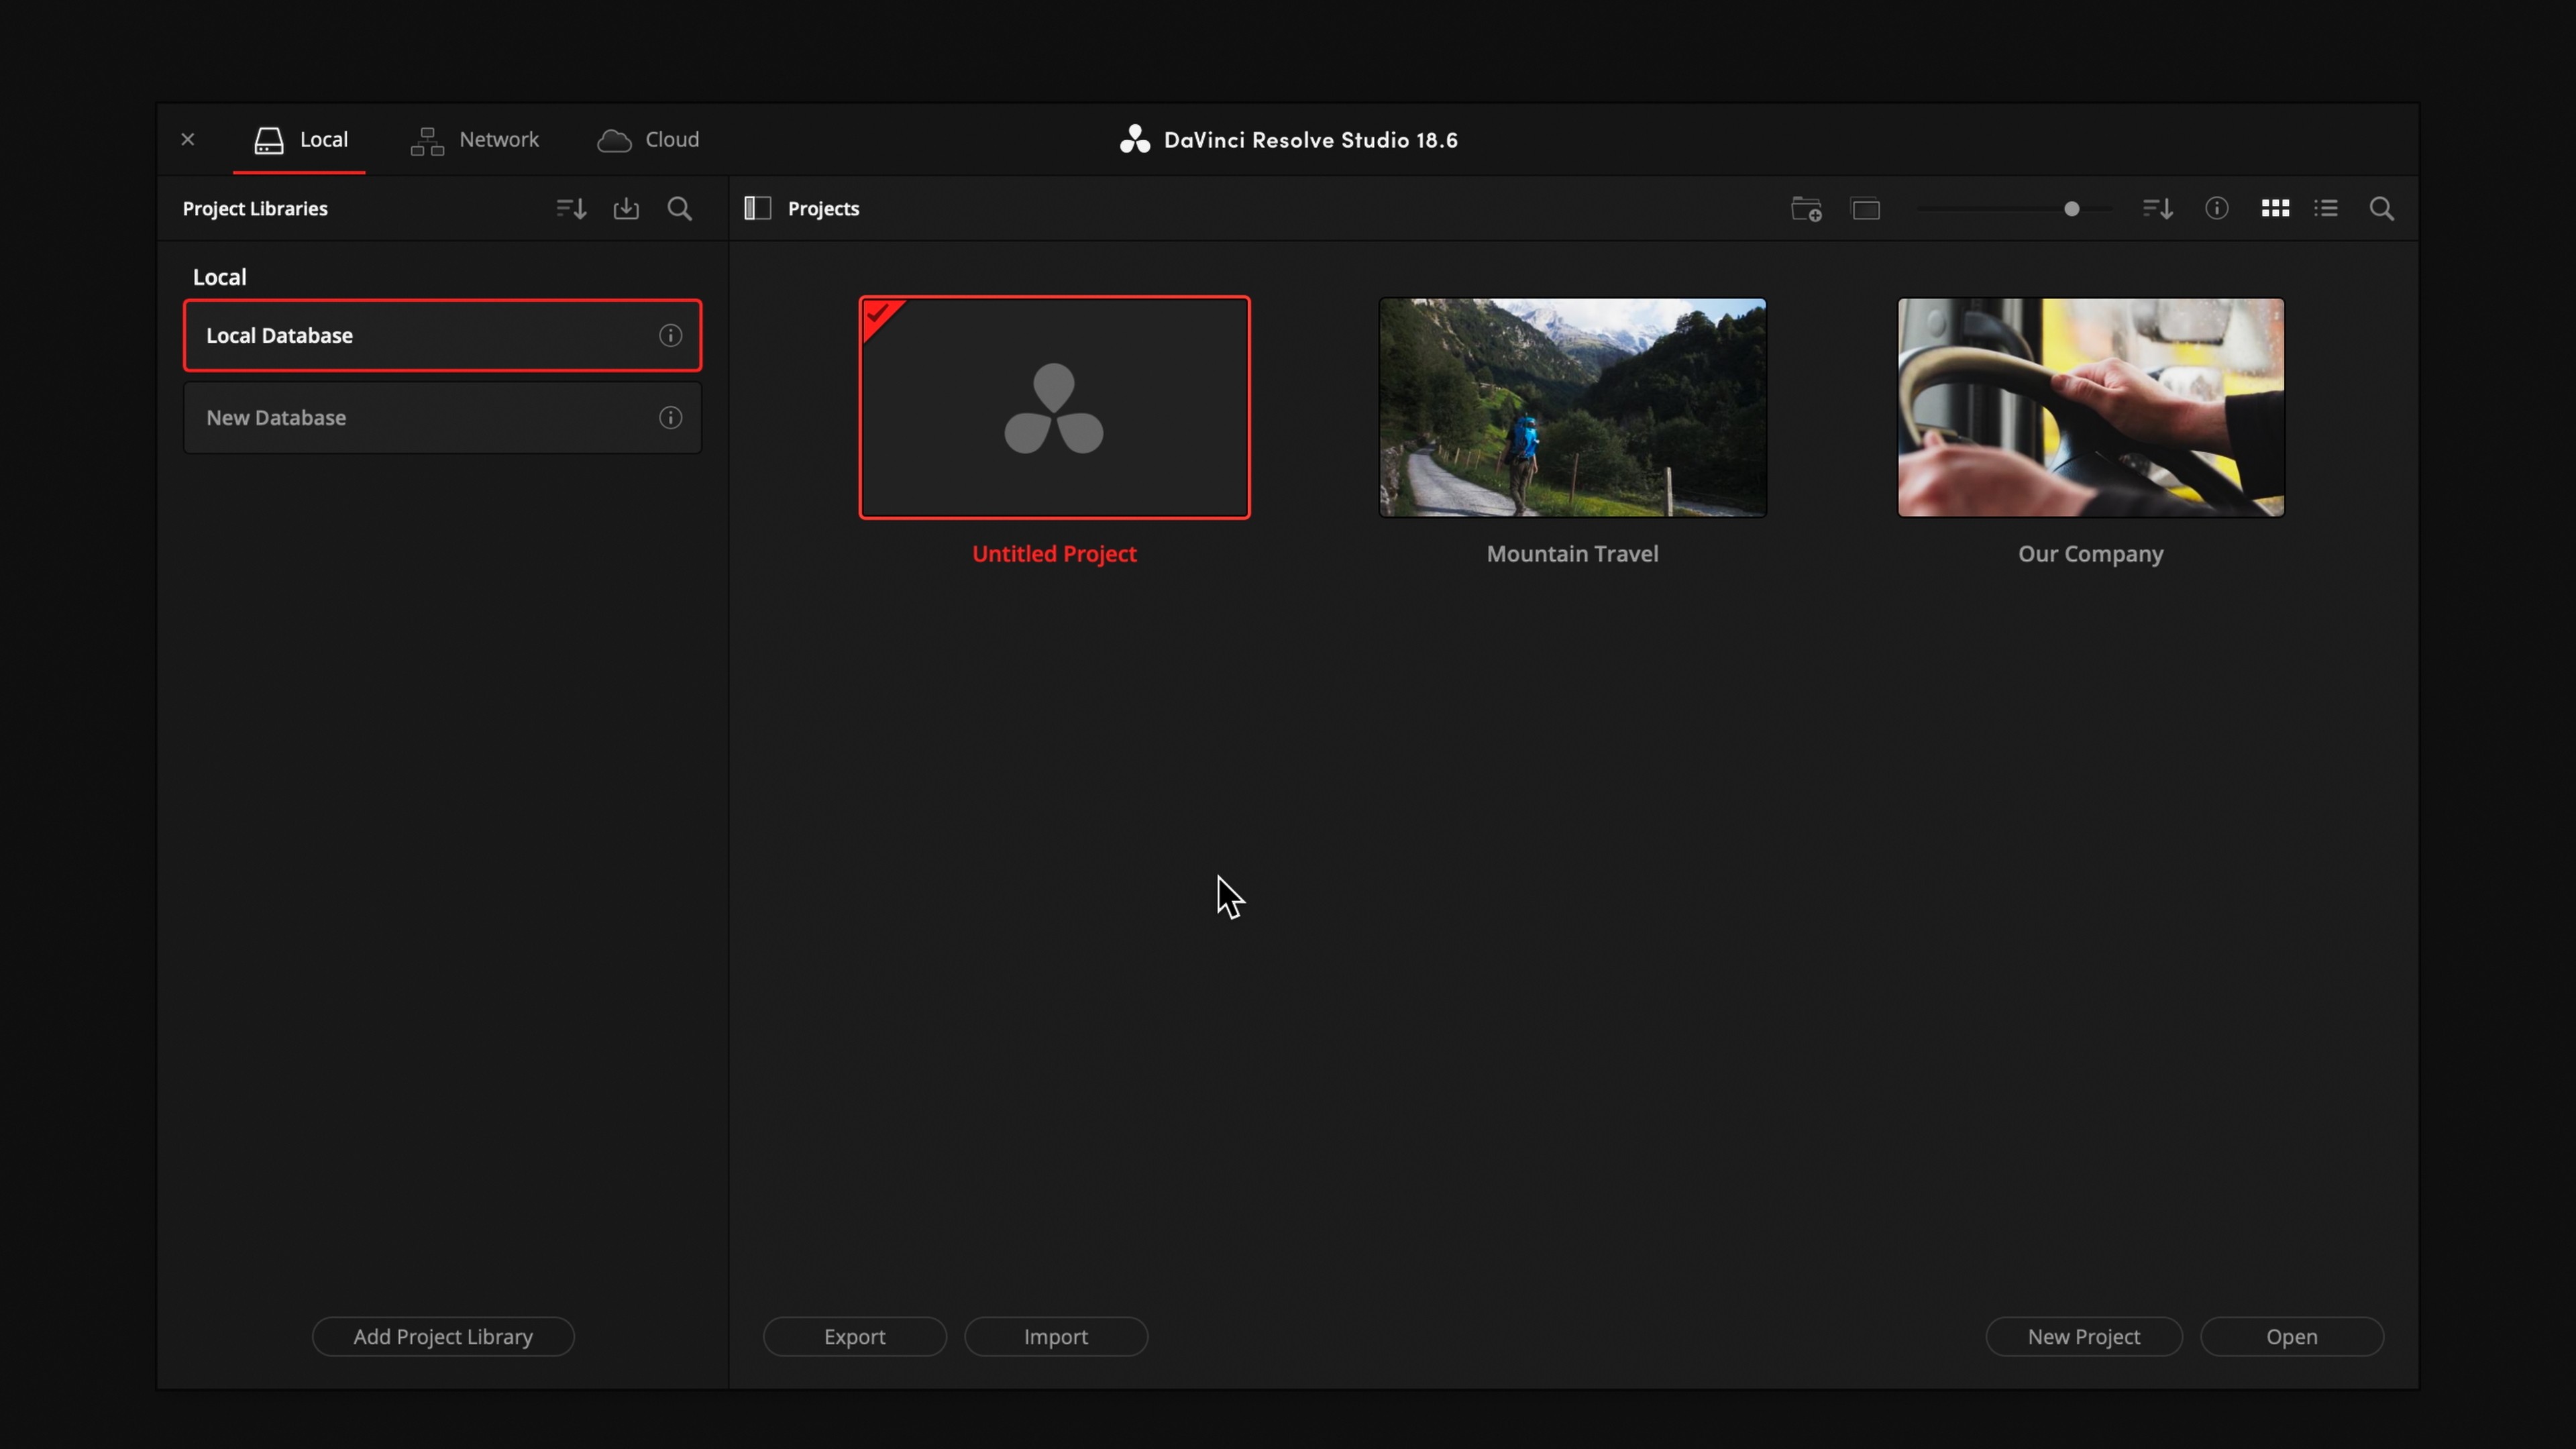
Task: Select the Mountain Travel project thumbnail
Action: [x=1572, y=408]
